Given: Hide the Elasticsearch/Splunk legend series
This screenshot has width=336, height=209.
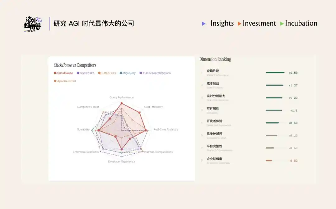Looking at the screenshot, I should [x=155, y=73].
